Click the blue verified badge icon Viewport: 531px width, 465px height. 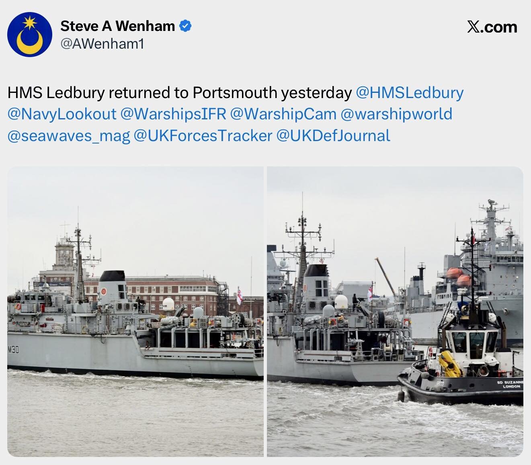[185, 27]
